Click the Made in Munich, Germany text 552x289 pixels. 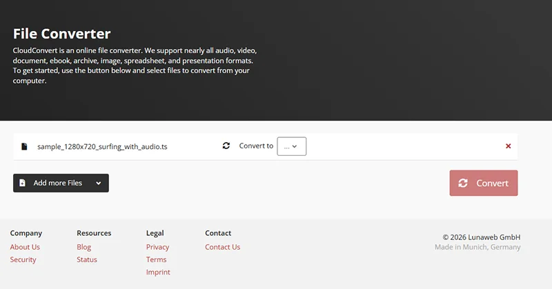click(x=477, y=247)
